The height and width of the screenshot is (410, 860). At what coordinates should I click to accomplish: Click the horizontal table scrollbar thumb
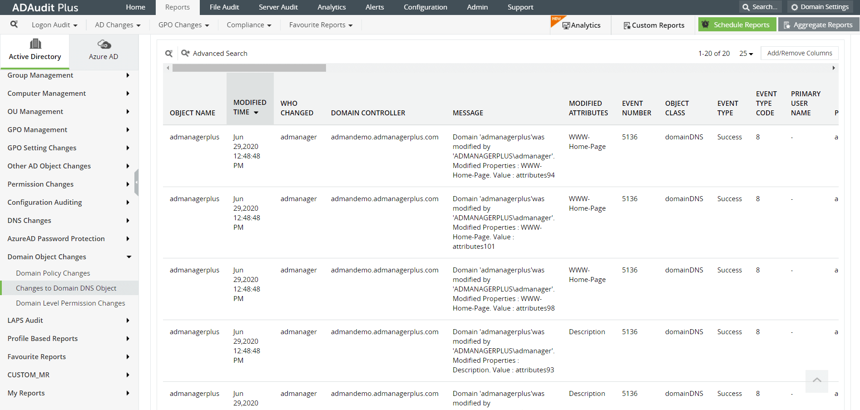tap(249, 68)
